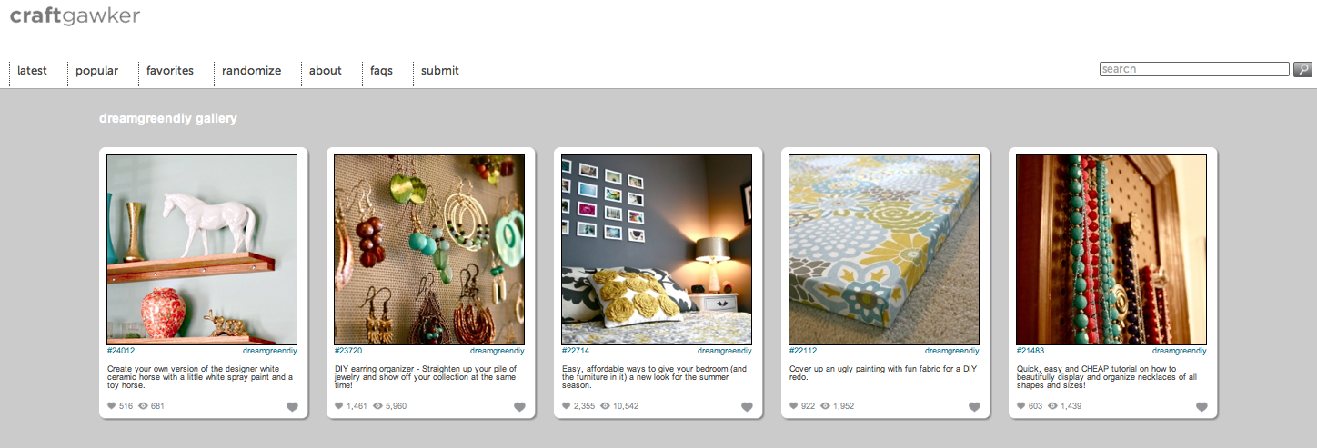
Task: Open post link #24012
Action: [x=121, y=350]
